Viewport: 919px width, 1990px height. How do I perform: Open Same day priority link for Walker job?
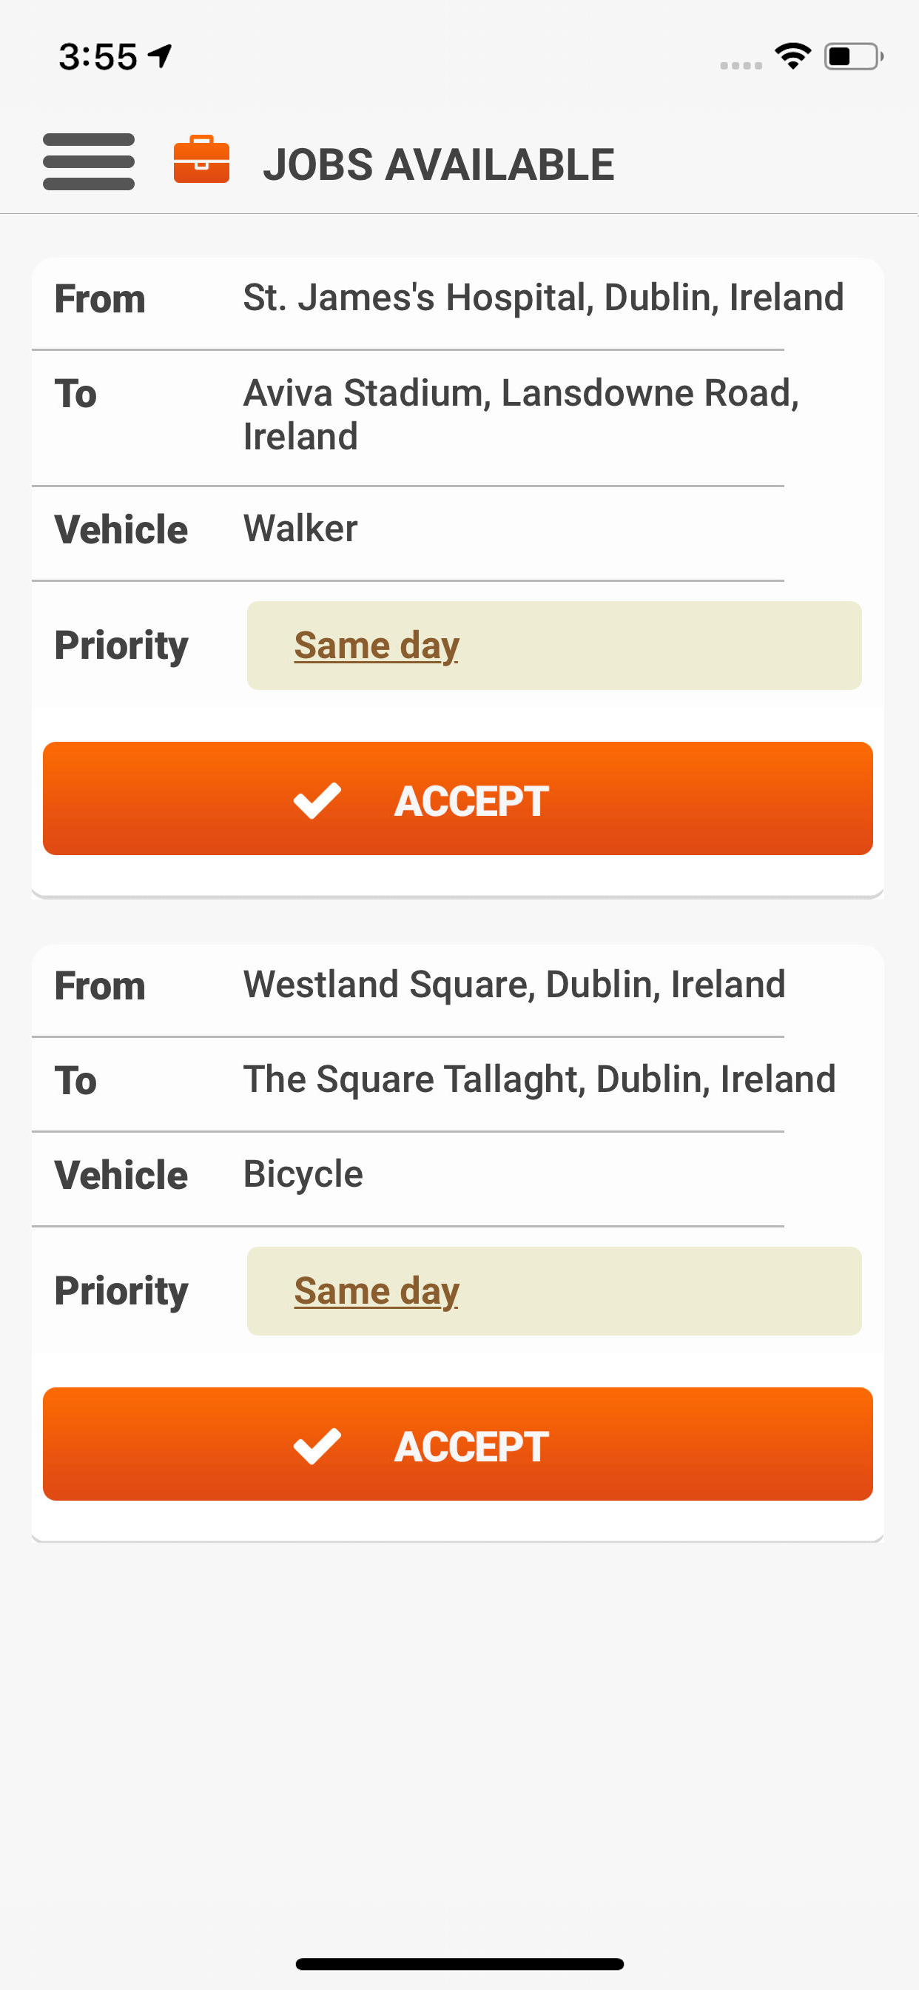tap(376, 646)
